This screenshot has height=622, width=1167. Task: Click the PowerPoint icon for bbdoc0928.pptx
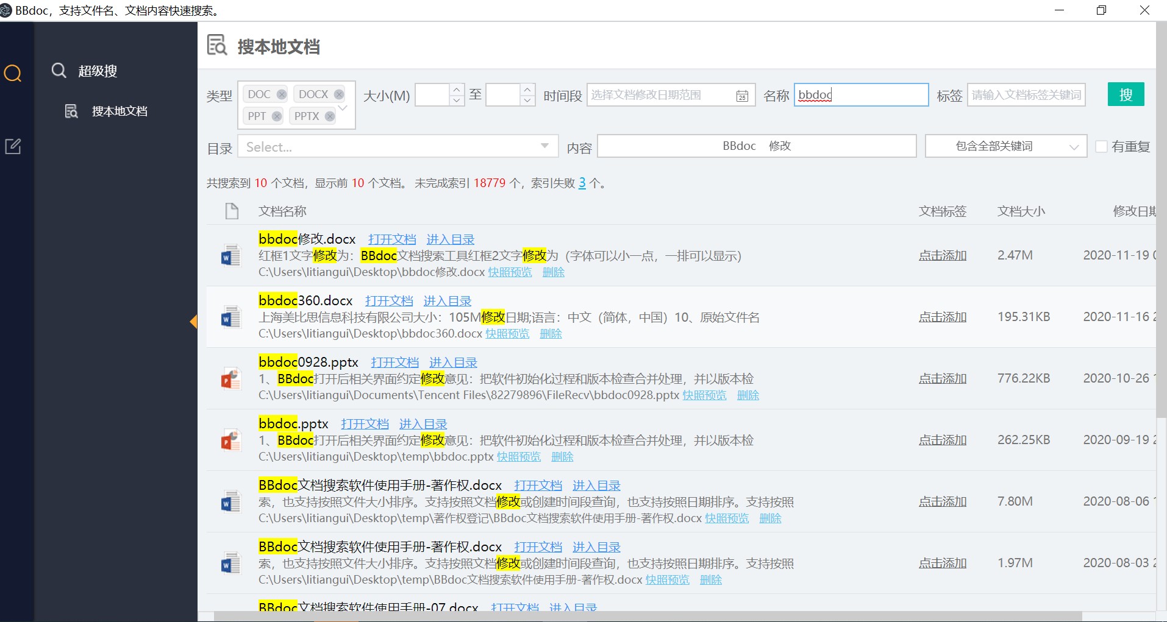230,379
